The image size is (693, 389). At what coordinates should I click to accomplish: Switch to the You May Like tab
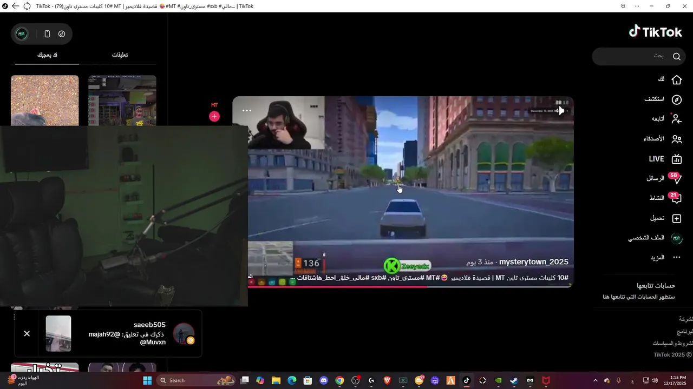click(x=47, y=55)
